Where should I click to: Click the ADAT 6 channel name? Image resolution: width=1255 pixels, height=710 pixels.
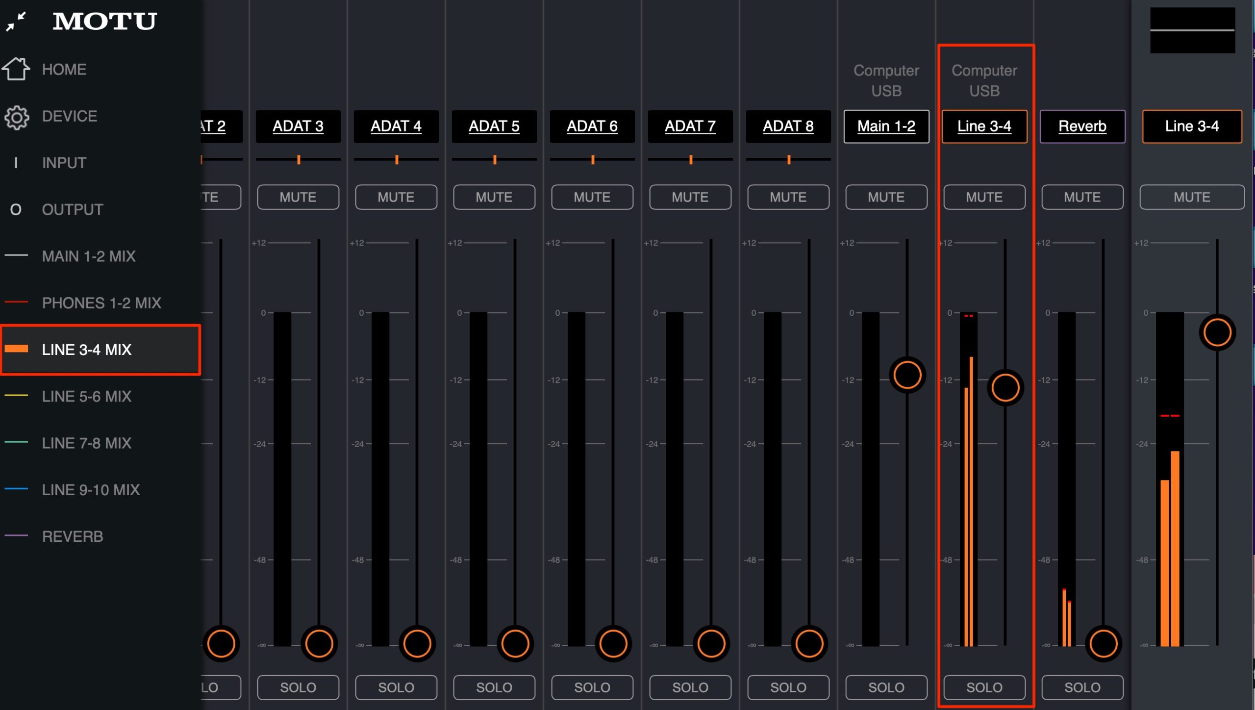pyautogui.click(x=592, y=127)
